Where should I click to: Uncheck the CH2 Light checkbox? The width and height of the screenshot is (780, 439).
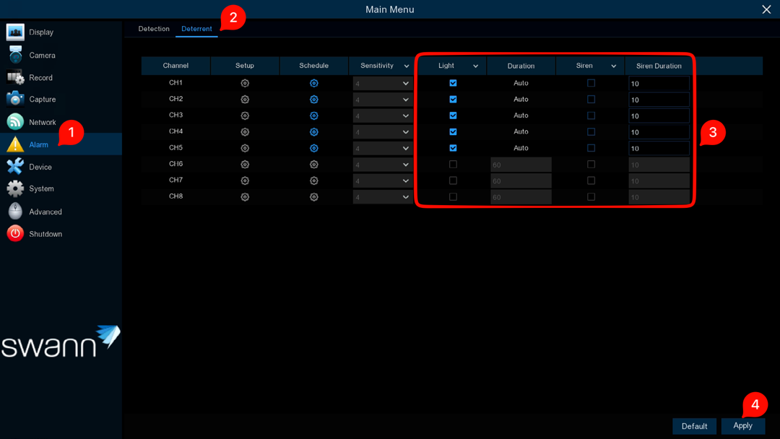coord(453,99)
